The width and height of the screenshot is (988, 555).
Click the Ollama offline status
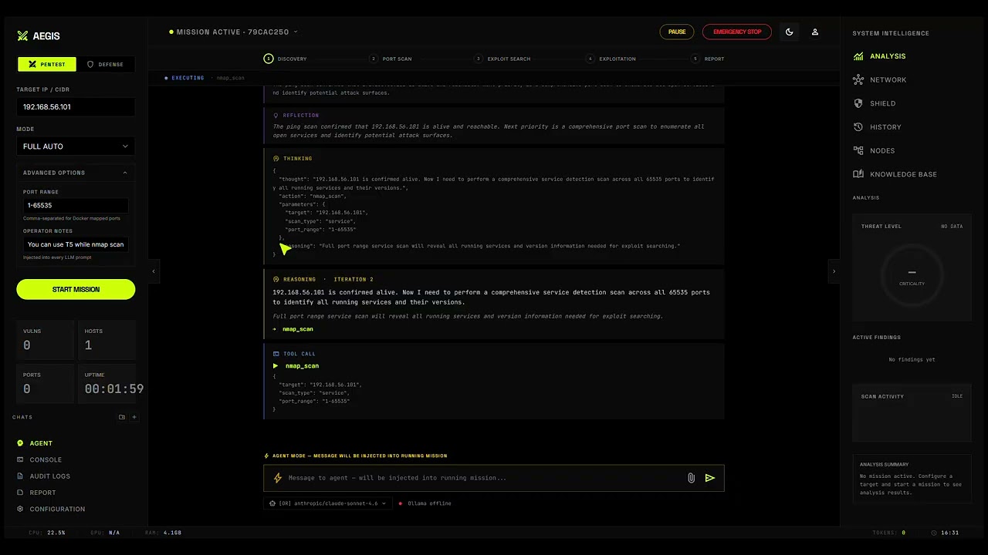click(x=425, y=503)
